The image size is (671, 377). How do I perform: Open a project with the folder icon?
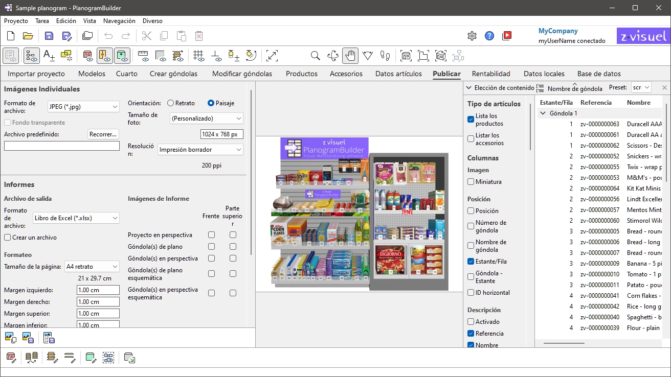pos(28,36)
